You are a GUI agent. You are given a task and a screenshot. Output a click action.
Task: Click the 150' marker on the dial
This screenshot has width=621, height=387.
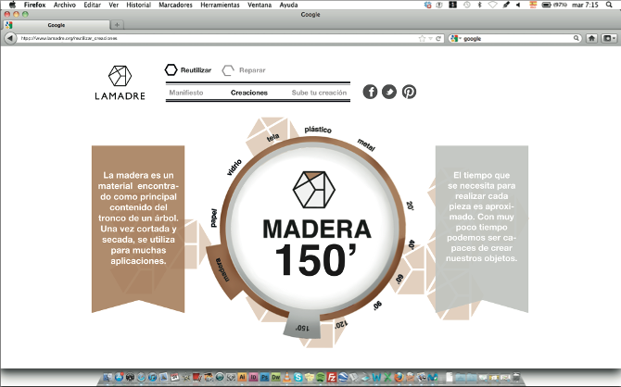click(x=302, y=328)
